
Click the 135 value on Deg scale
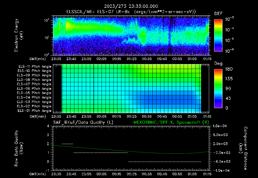[x=229, y=79]
